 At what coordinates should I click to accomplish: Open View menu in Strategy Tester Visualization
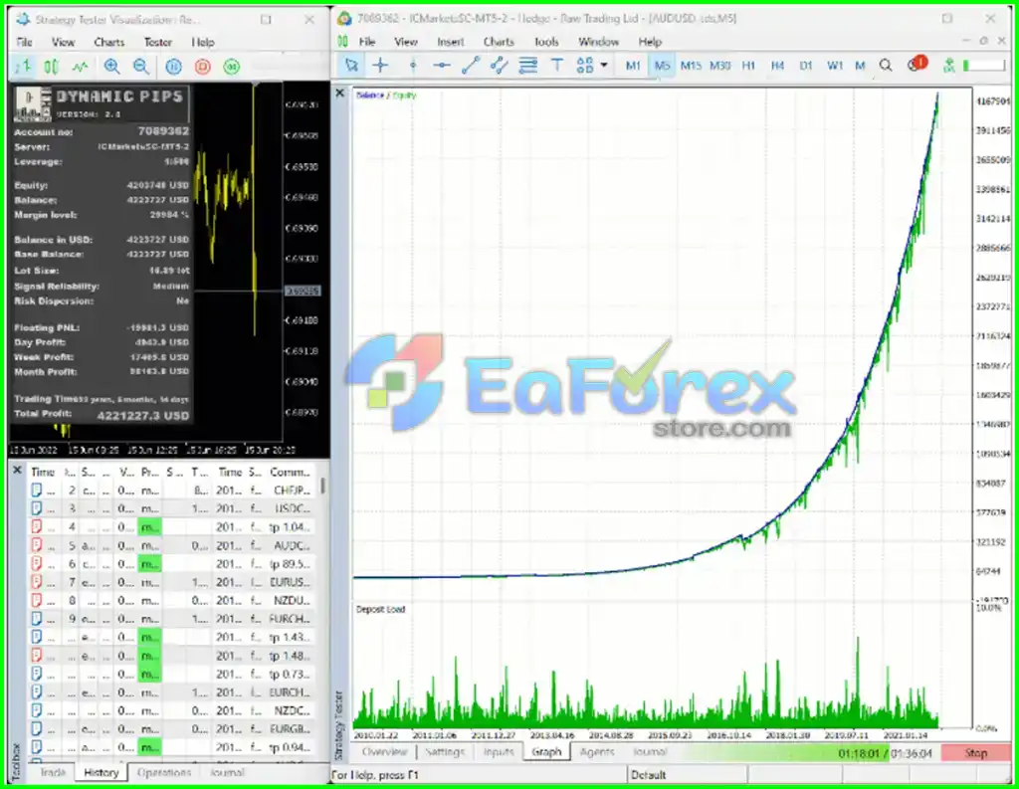pos(63,42)
